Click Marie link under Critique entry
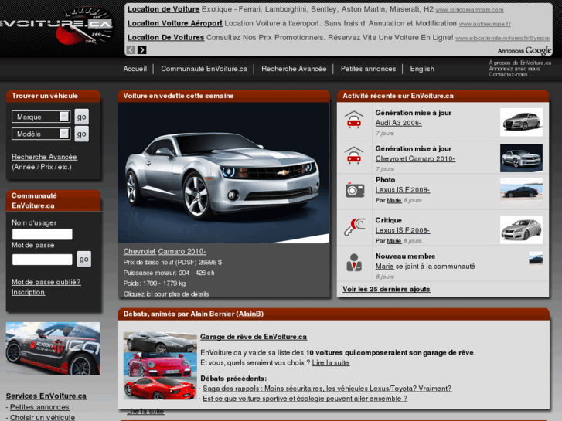 click(x=394, y=241)
